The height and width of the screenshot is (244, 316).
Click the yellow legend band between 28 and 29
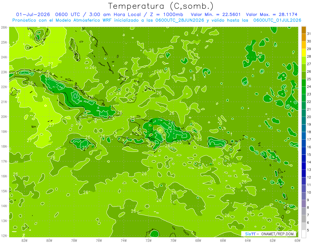click(304, 53)
